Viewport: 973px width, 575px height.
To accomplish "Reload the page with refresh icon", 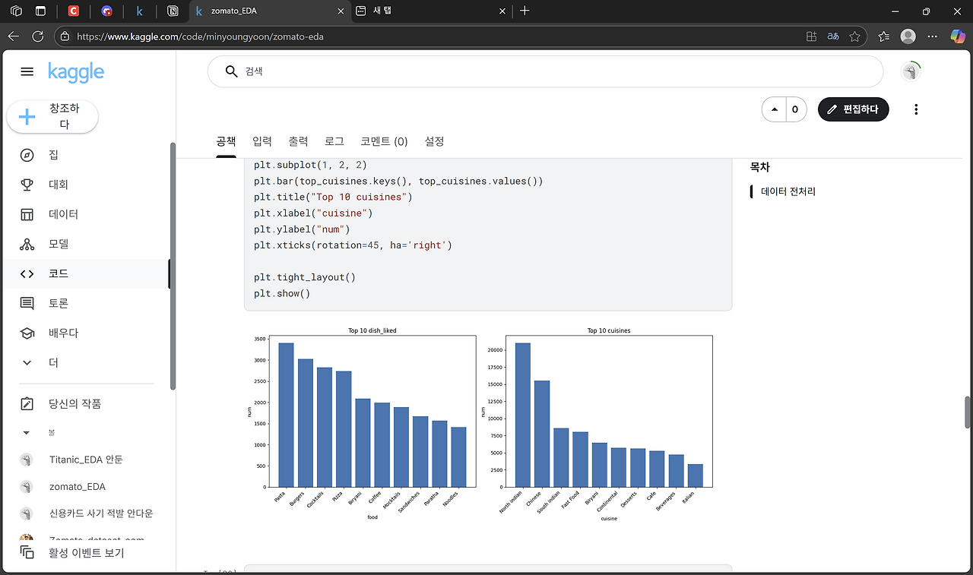I will tap(38, 36).
